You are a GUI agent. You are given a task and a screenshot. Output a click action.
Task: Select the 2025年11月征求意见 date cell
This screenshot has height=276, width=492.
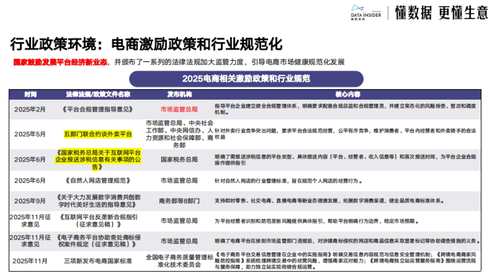tap(30, 221)
